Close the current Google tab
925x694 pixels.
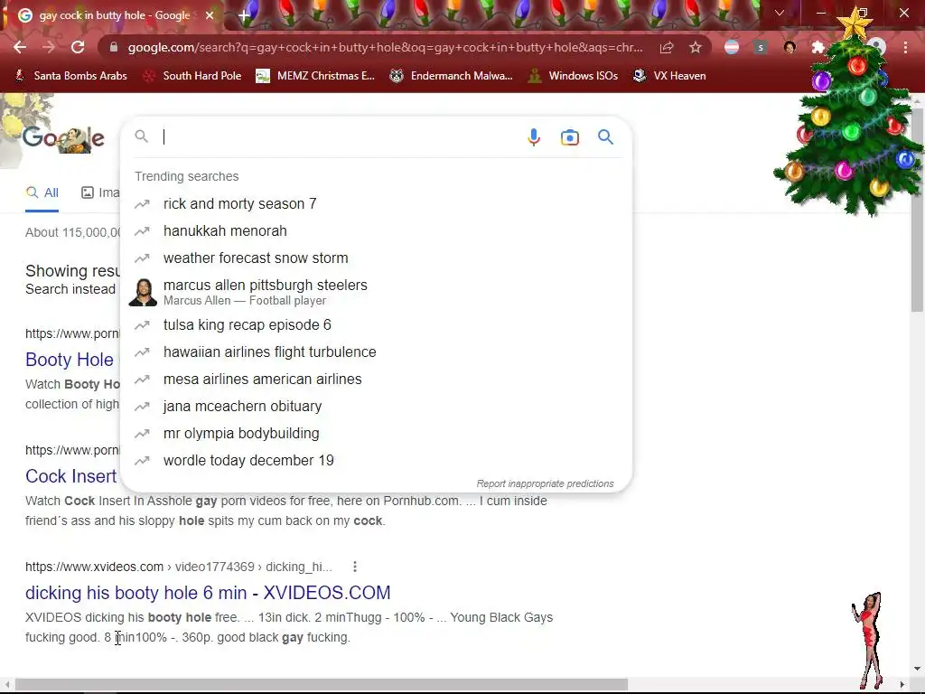[x=210, y=15]
